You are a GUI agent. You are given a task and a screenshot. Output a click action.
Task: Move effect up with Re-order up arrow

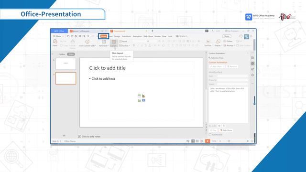tap(219, 126)
